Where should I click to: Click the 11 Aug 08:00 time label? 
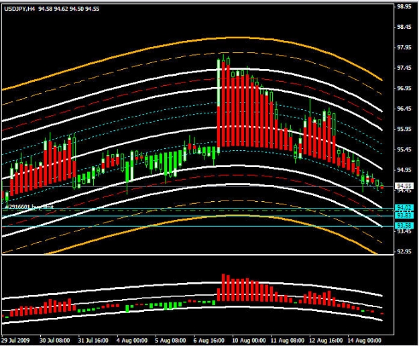(x=287, y=341)
